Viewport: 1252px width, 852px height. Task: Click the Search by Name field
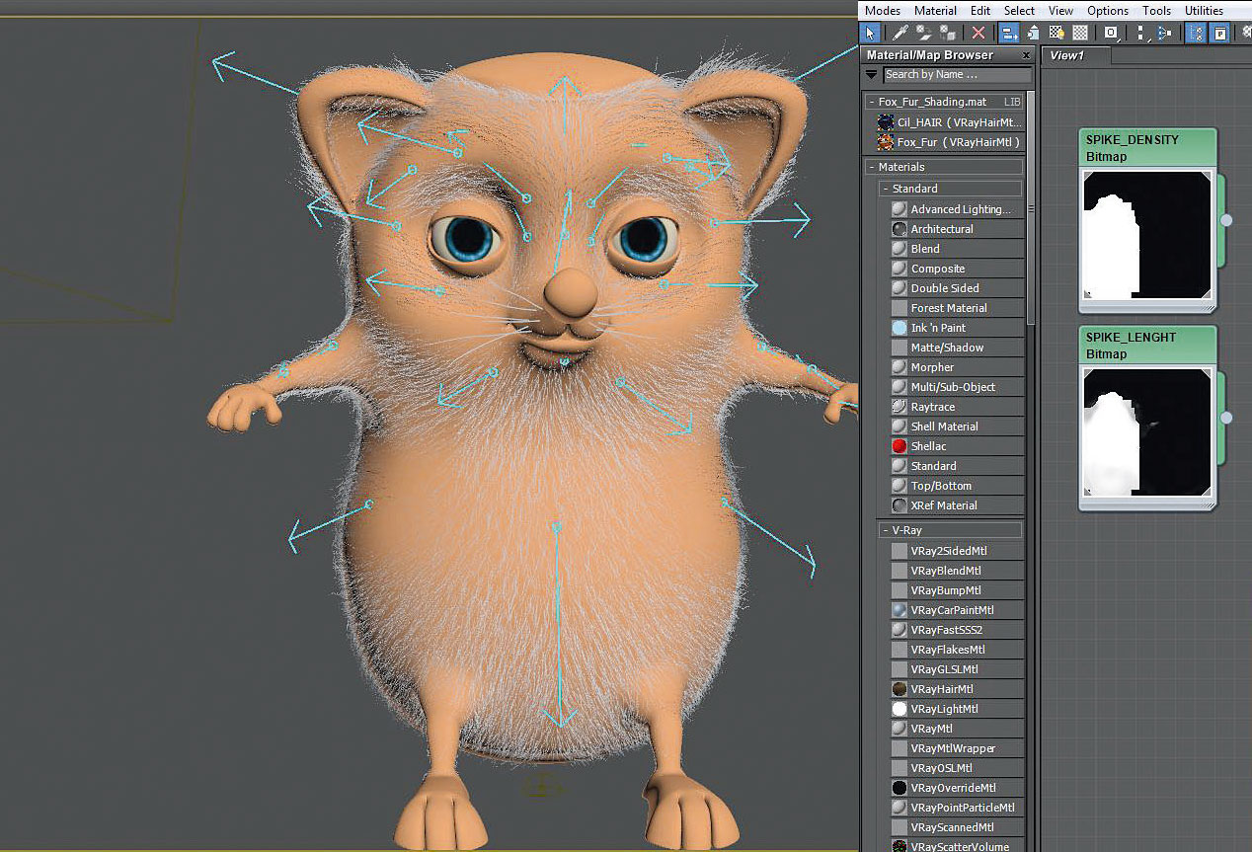click(x=957, y=74)
